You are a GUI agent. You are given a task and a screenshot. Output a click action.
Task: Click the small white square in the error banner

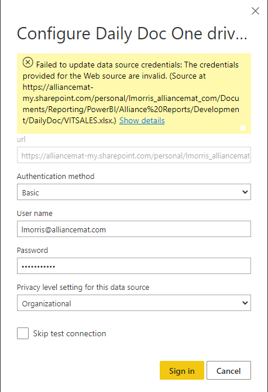pyautogui.click(x=243, y=128)
